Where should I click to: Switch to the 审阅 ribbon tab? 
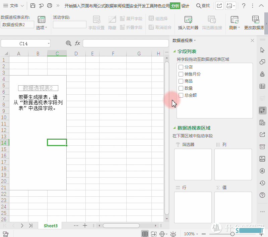pyautogui.click(x=117, y=6)
